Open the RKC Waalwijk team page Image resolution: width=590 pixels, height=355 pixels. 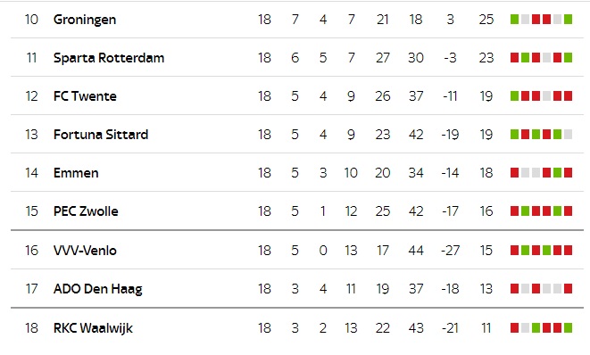[x=93, y=328]
